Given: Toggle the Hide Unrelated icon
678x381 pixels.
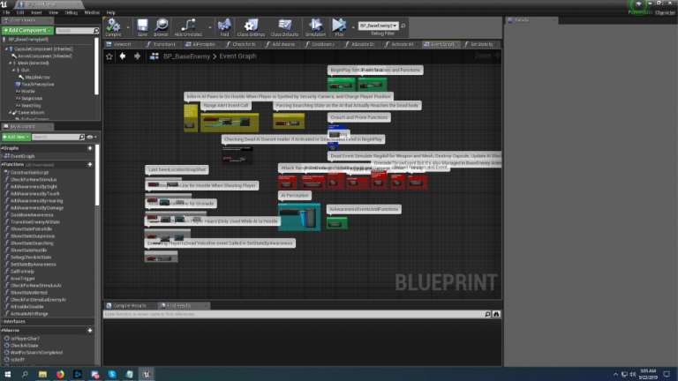Looking at the screenshot, I should pyautogui.click(x=188, y=27).
